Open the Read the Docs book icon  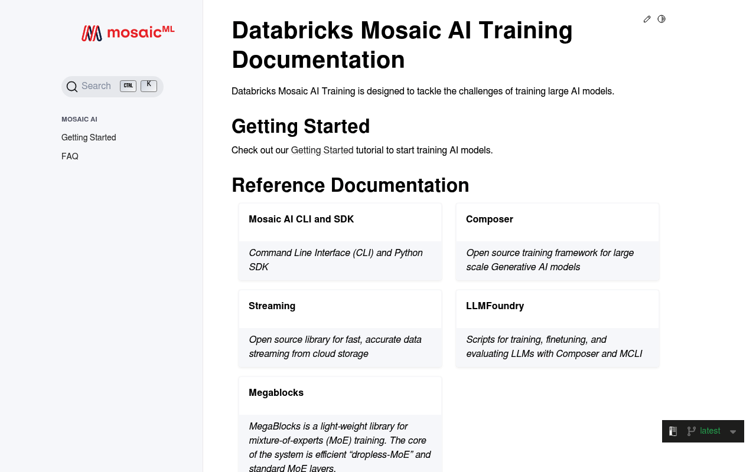coord(673,431)
